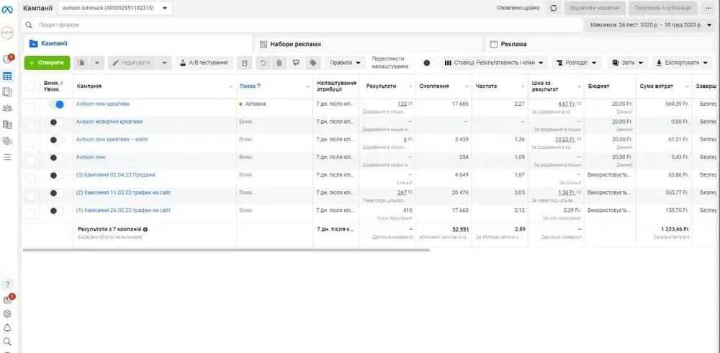
Task: Open the Audiences people icon in sidebar
Action: pos(7,108)
